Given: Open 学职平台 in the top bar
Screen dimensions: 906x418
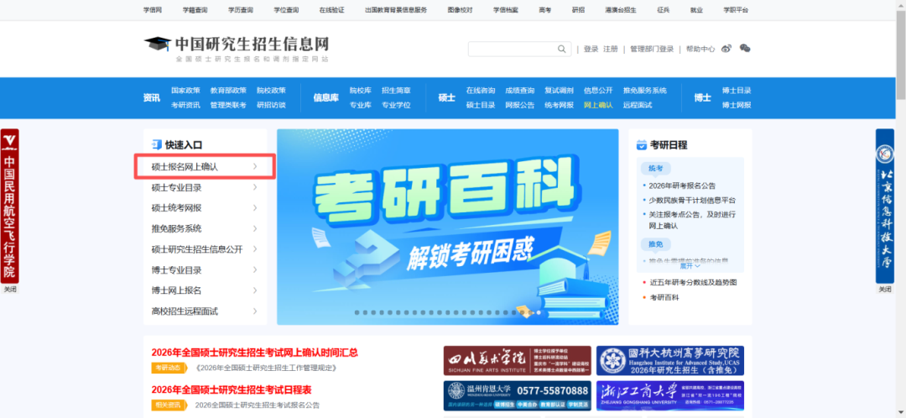Looking at the screenshot, I should tap(736, 10).
